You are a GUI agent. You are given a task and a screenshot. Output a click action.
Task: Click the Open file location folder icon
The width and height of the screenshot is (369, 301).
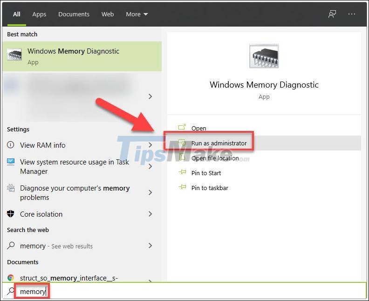(x=182, y=157)
